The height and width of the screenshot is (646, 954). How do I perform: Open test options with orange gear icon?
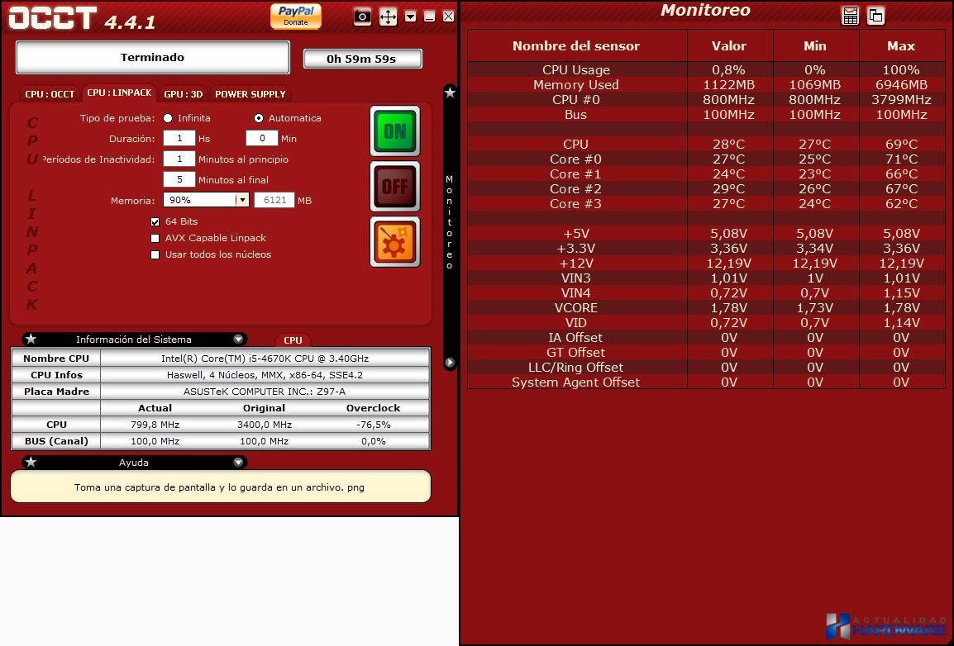(394, 242)
